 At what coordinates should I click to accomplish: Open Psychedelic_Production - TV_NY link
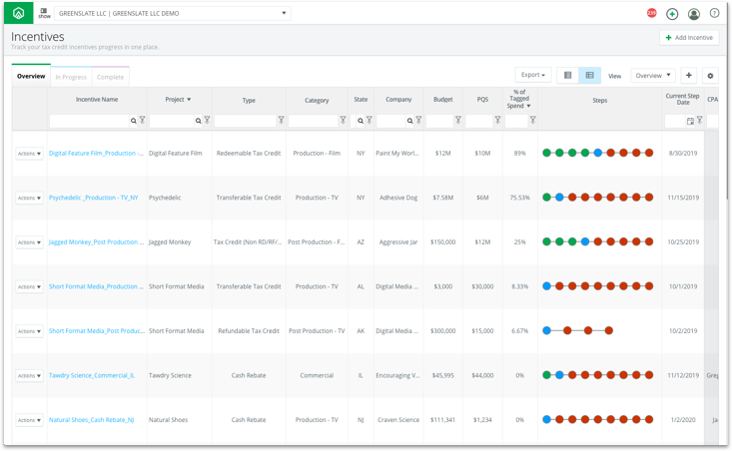93,198
